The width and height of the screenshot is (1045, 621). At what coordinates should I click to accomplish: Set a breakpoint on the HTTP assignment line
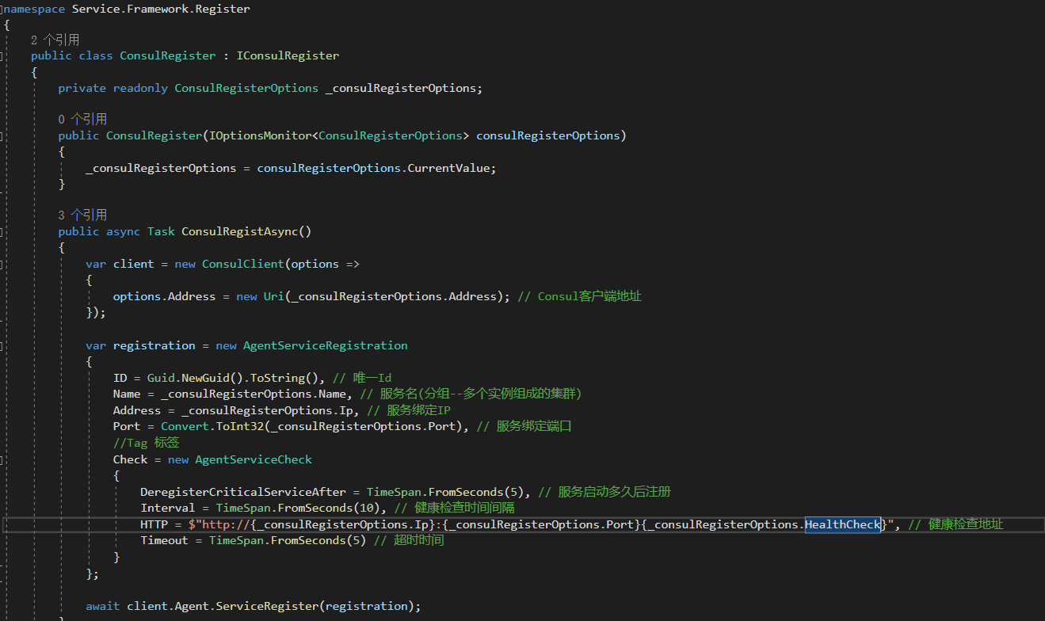tap(6, 524)
